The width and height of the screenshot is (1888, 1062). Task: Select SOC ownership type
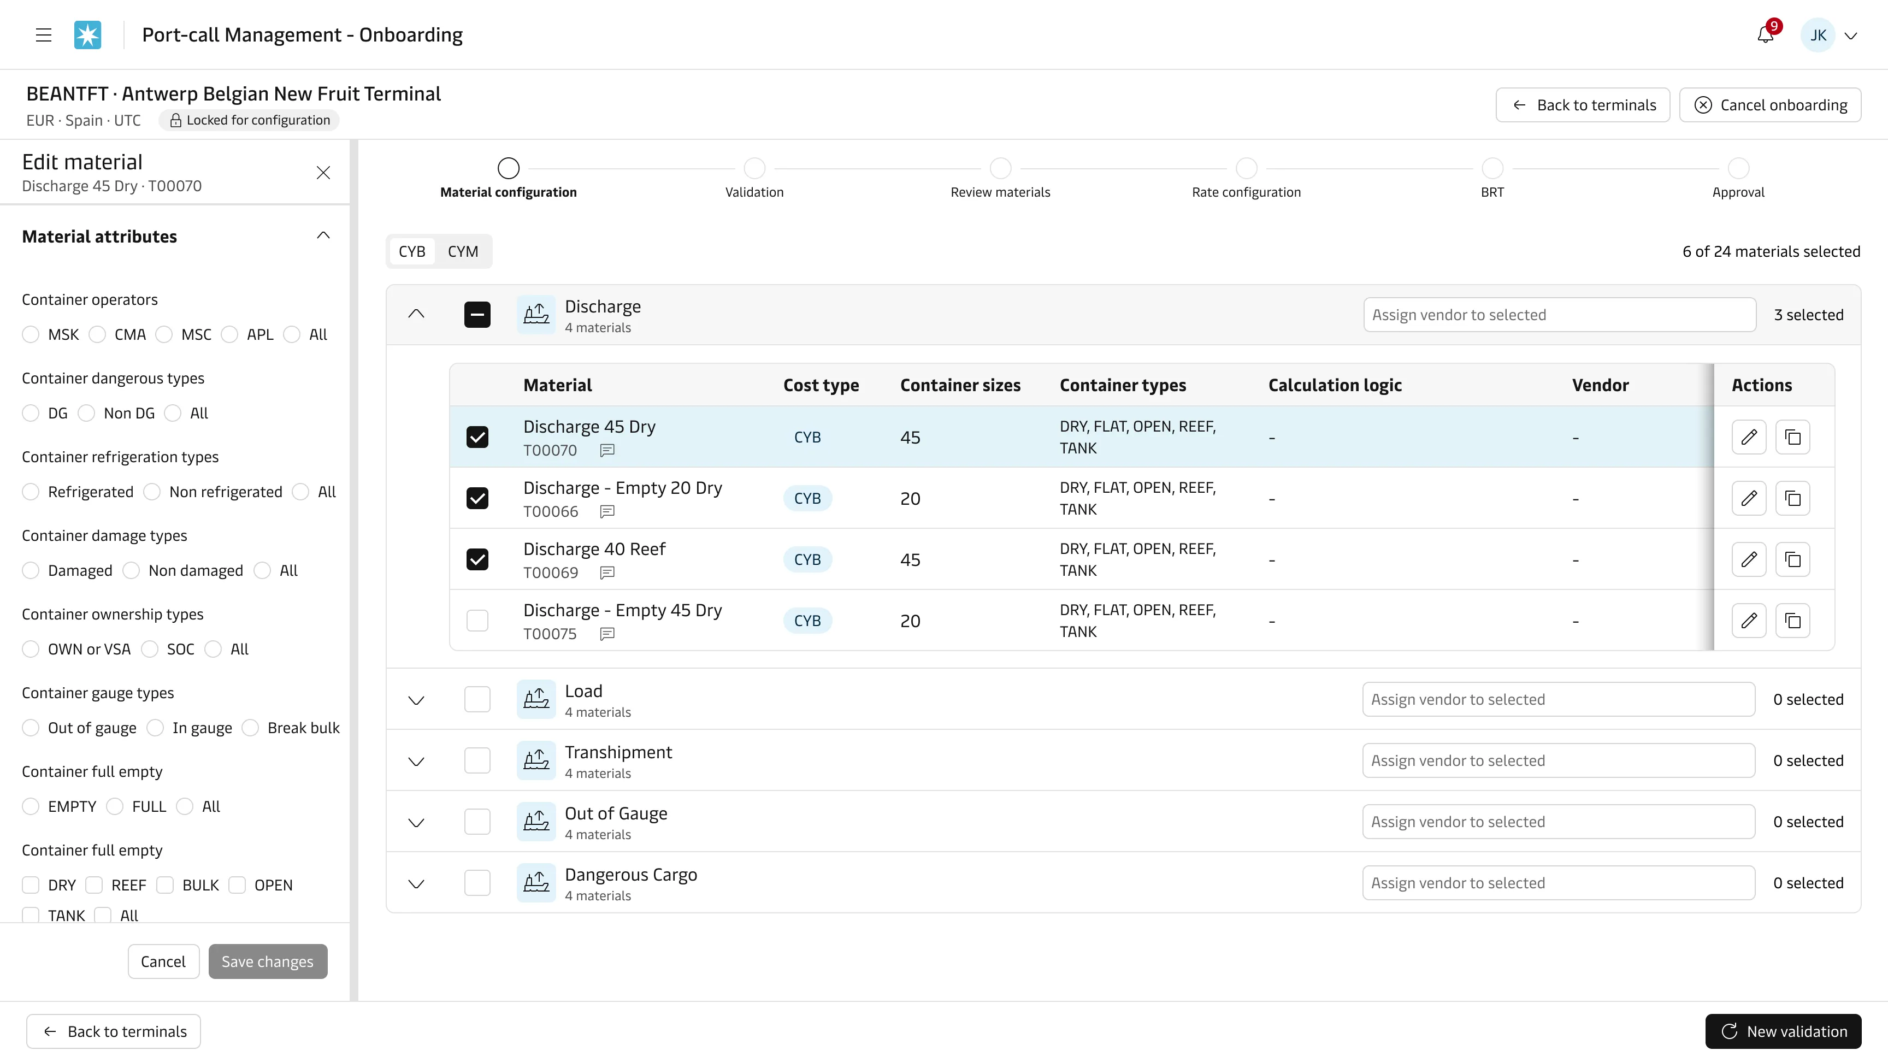[150, 650]
